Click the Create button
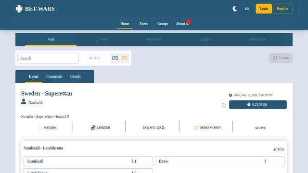 tap(281, 58)
